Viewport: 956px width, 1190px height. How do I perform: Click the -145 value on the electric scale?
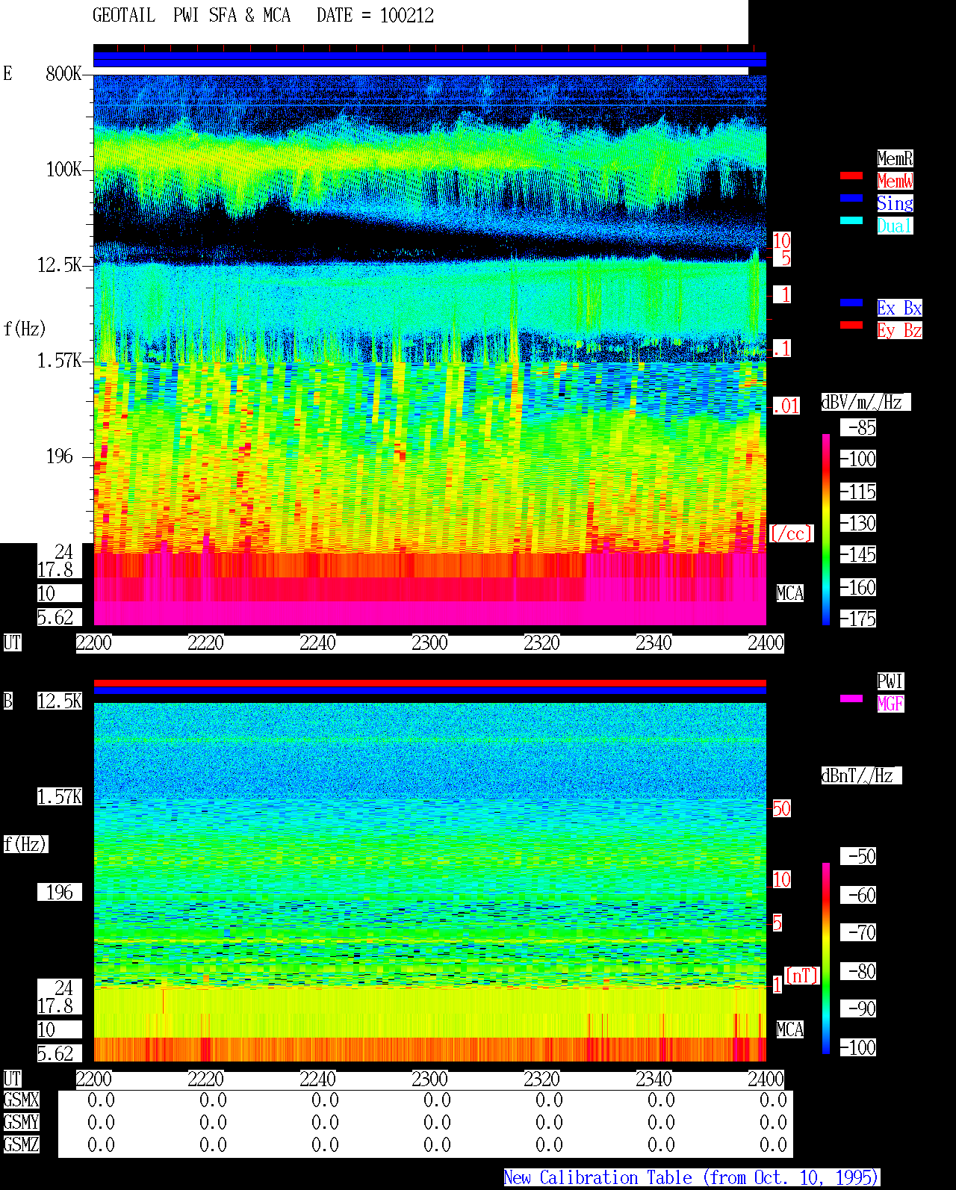(859, 554)
